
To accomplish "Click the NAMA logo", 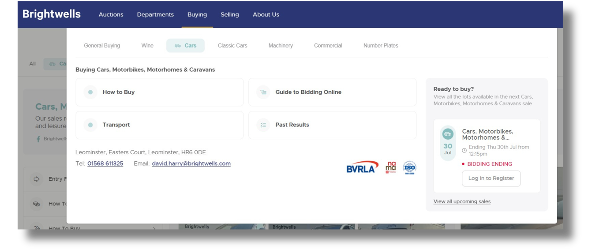I will [391, 167].
